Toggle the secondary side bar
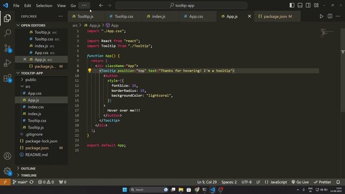The width and height of the screenshot is (345, 194). coord(308,5)
